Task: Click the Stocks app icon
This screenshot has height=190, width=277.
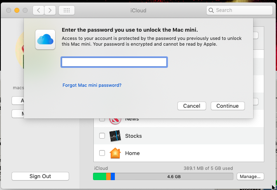Action: [115, 136]
